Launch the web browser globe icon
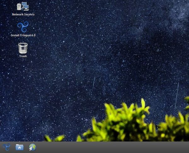Image resolution: width=189 pixels, height=153 pixels. (x=32, y=147)
